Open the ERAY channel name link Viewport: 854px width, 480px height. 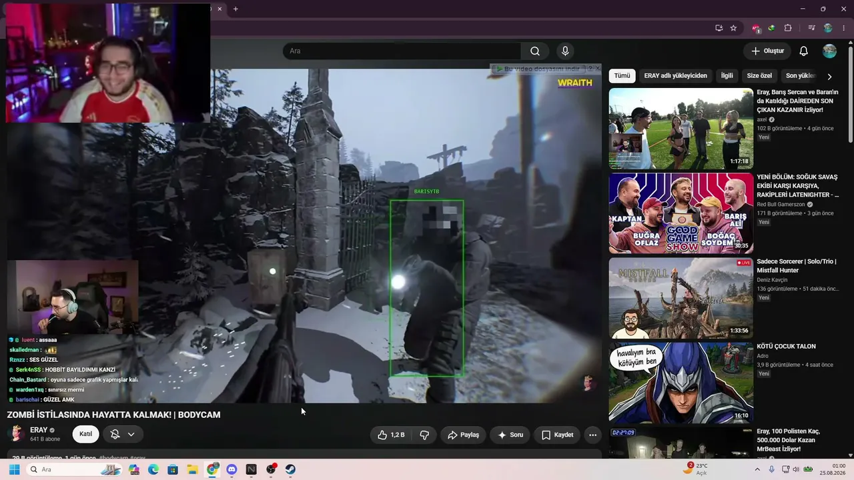[39, 430]
